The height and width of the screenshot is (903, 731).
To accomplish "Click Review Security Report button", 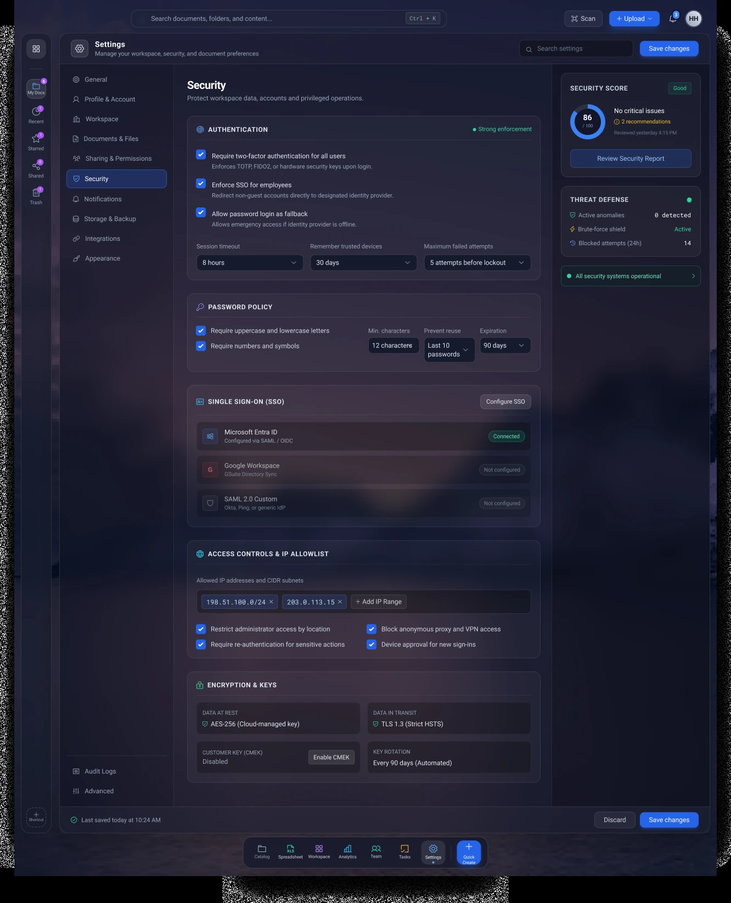I will 631,159.
